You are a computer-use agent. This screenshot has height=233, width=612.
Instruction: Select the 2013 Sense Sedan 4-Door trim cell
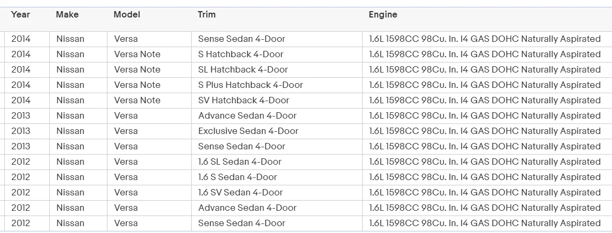(241, 146)
